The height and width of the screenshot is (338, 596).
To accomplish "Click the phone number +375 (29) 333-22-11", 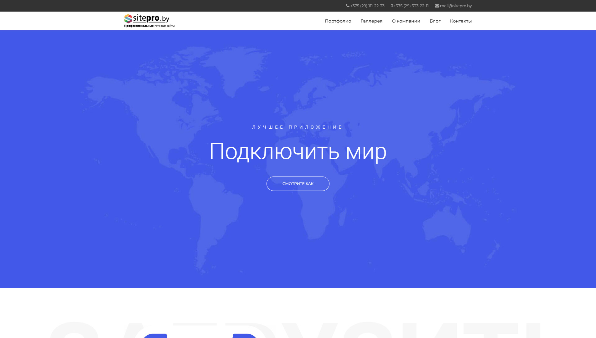I will click(x=411, y=6).
